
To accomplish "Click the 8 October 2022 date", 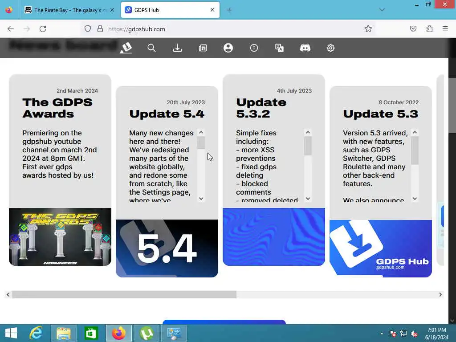I will click(399, 102).
